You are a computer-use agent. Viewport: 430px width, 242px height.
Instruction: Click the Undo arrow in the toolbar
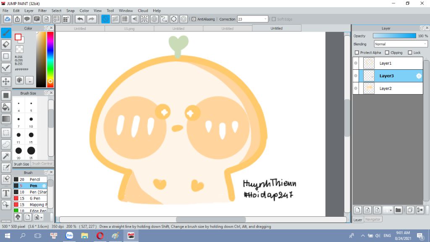coord(80,19)
